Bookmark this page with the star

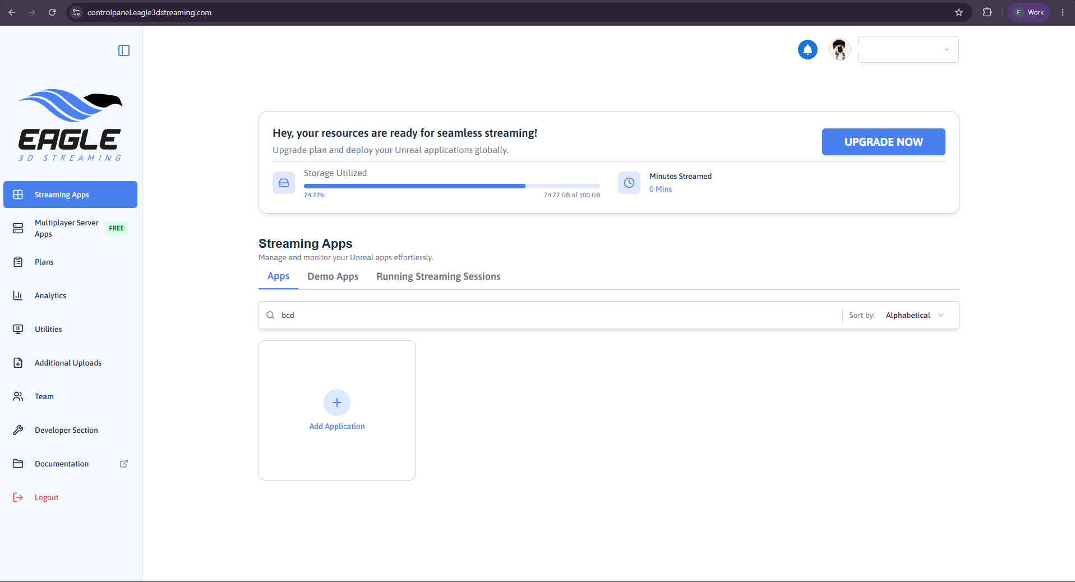(x=959, y=12)
